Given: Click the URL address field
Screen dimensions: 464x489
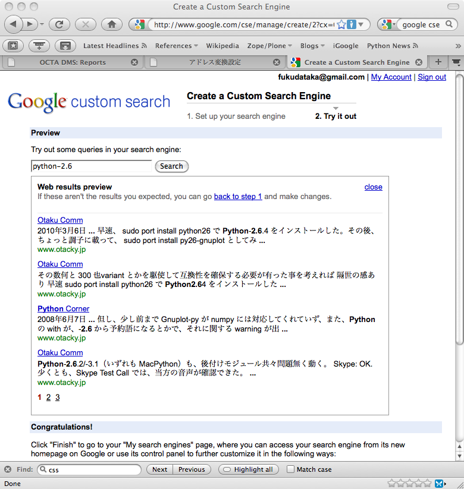Looking at the screenshot, I should point(243,24).
